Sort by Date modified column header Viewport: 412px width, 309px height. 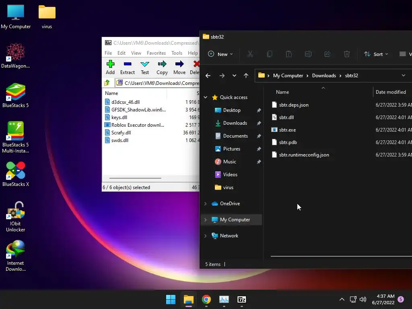pyautogui.click(x=391, y=92)
